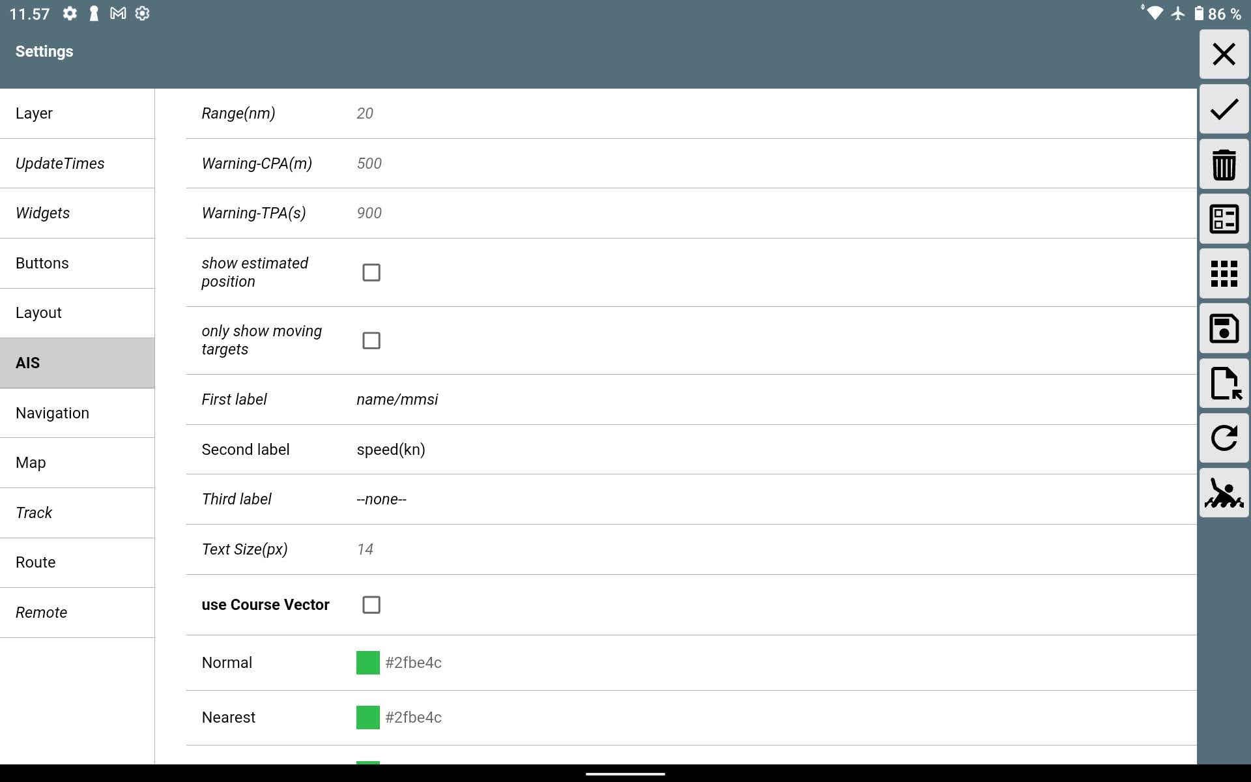Check only show moving targets

coord(371,340)
